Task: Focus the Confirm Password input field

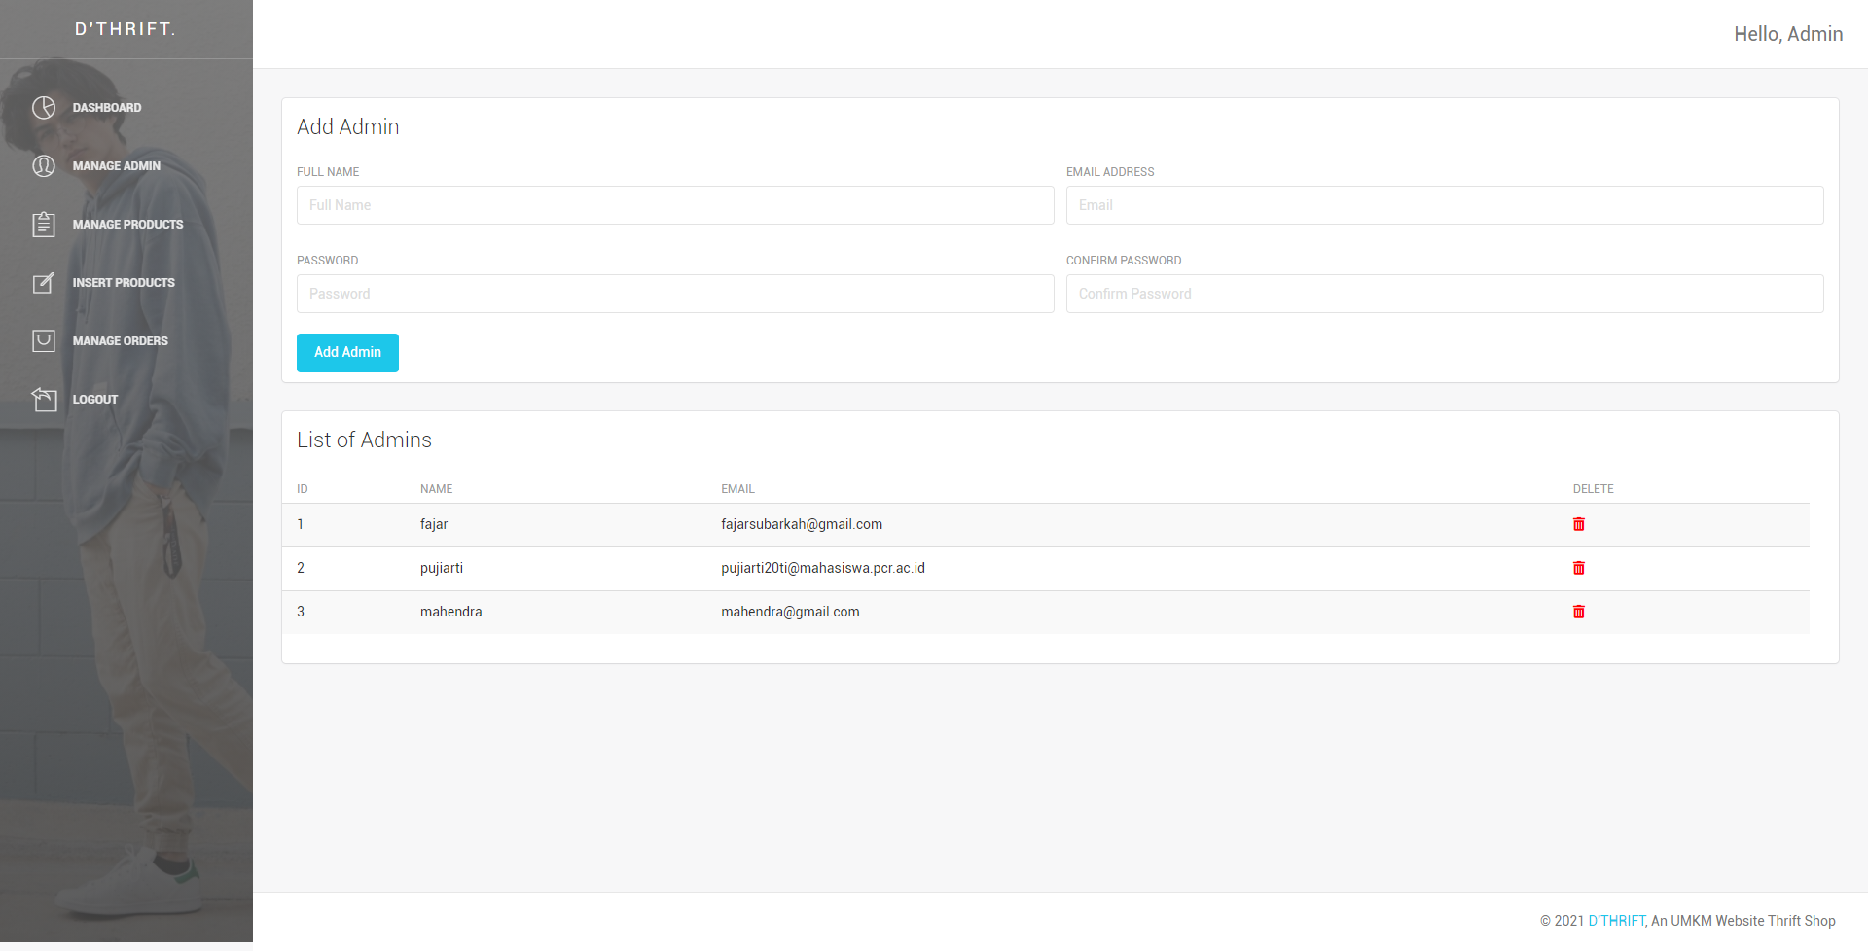Action: coord(1445,293)
